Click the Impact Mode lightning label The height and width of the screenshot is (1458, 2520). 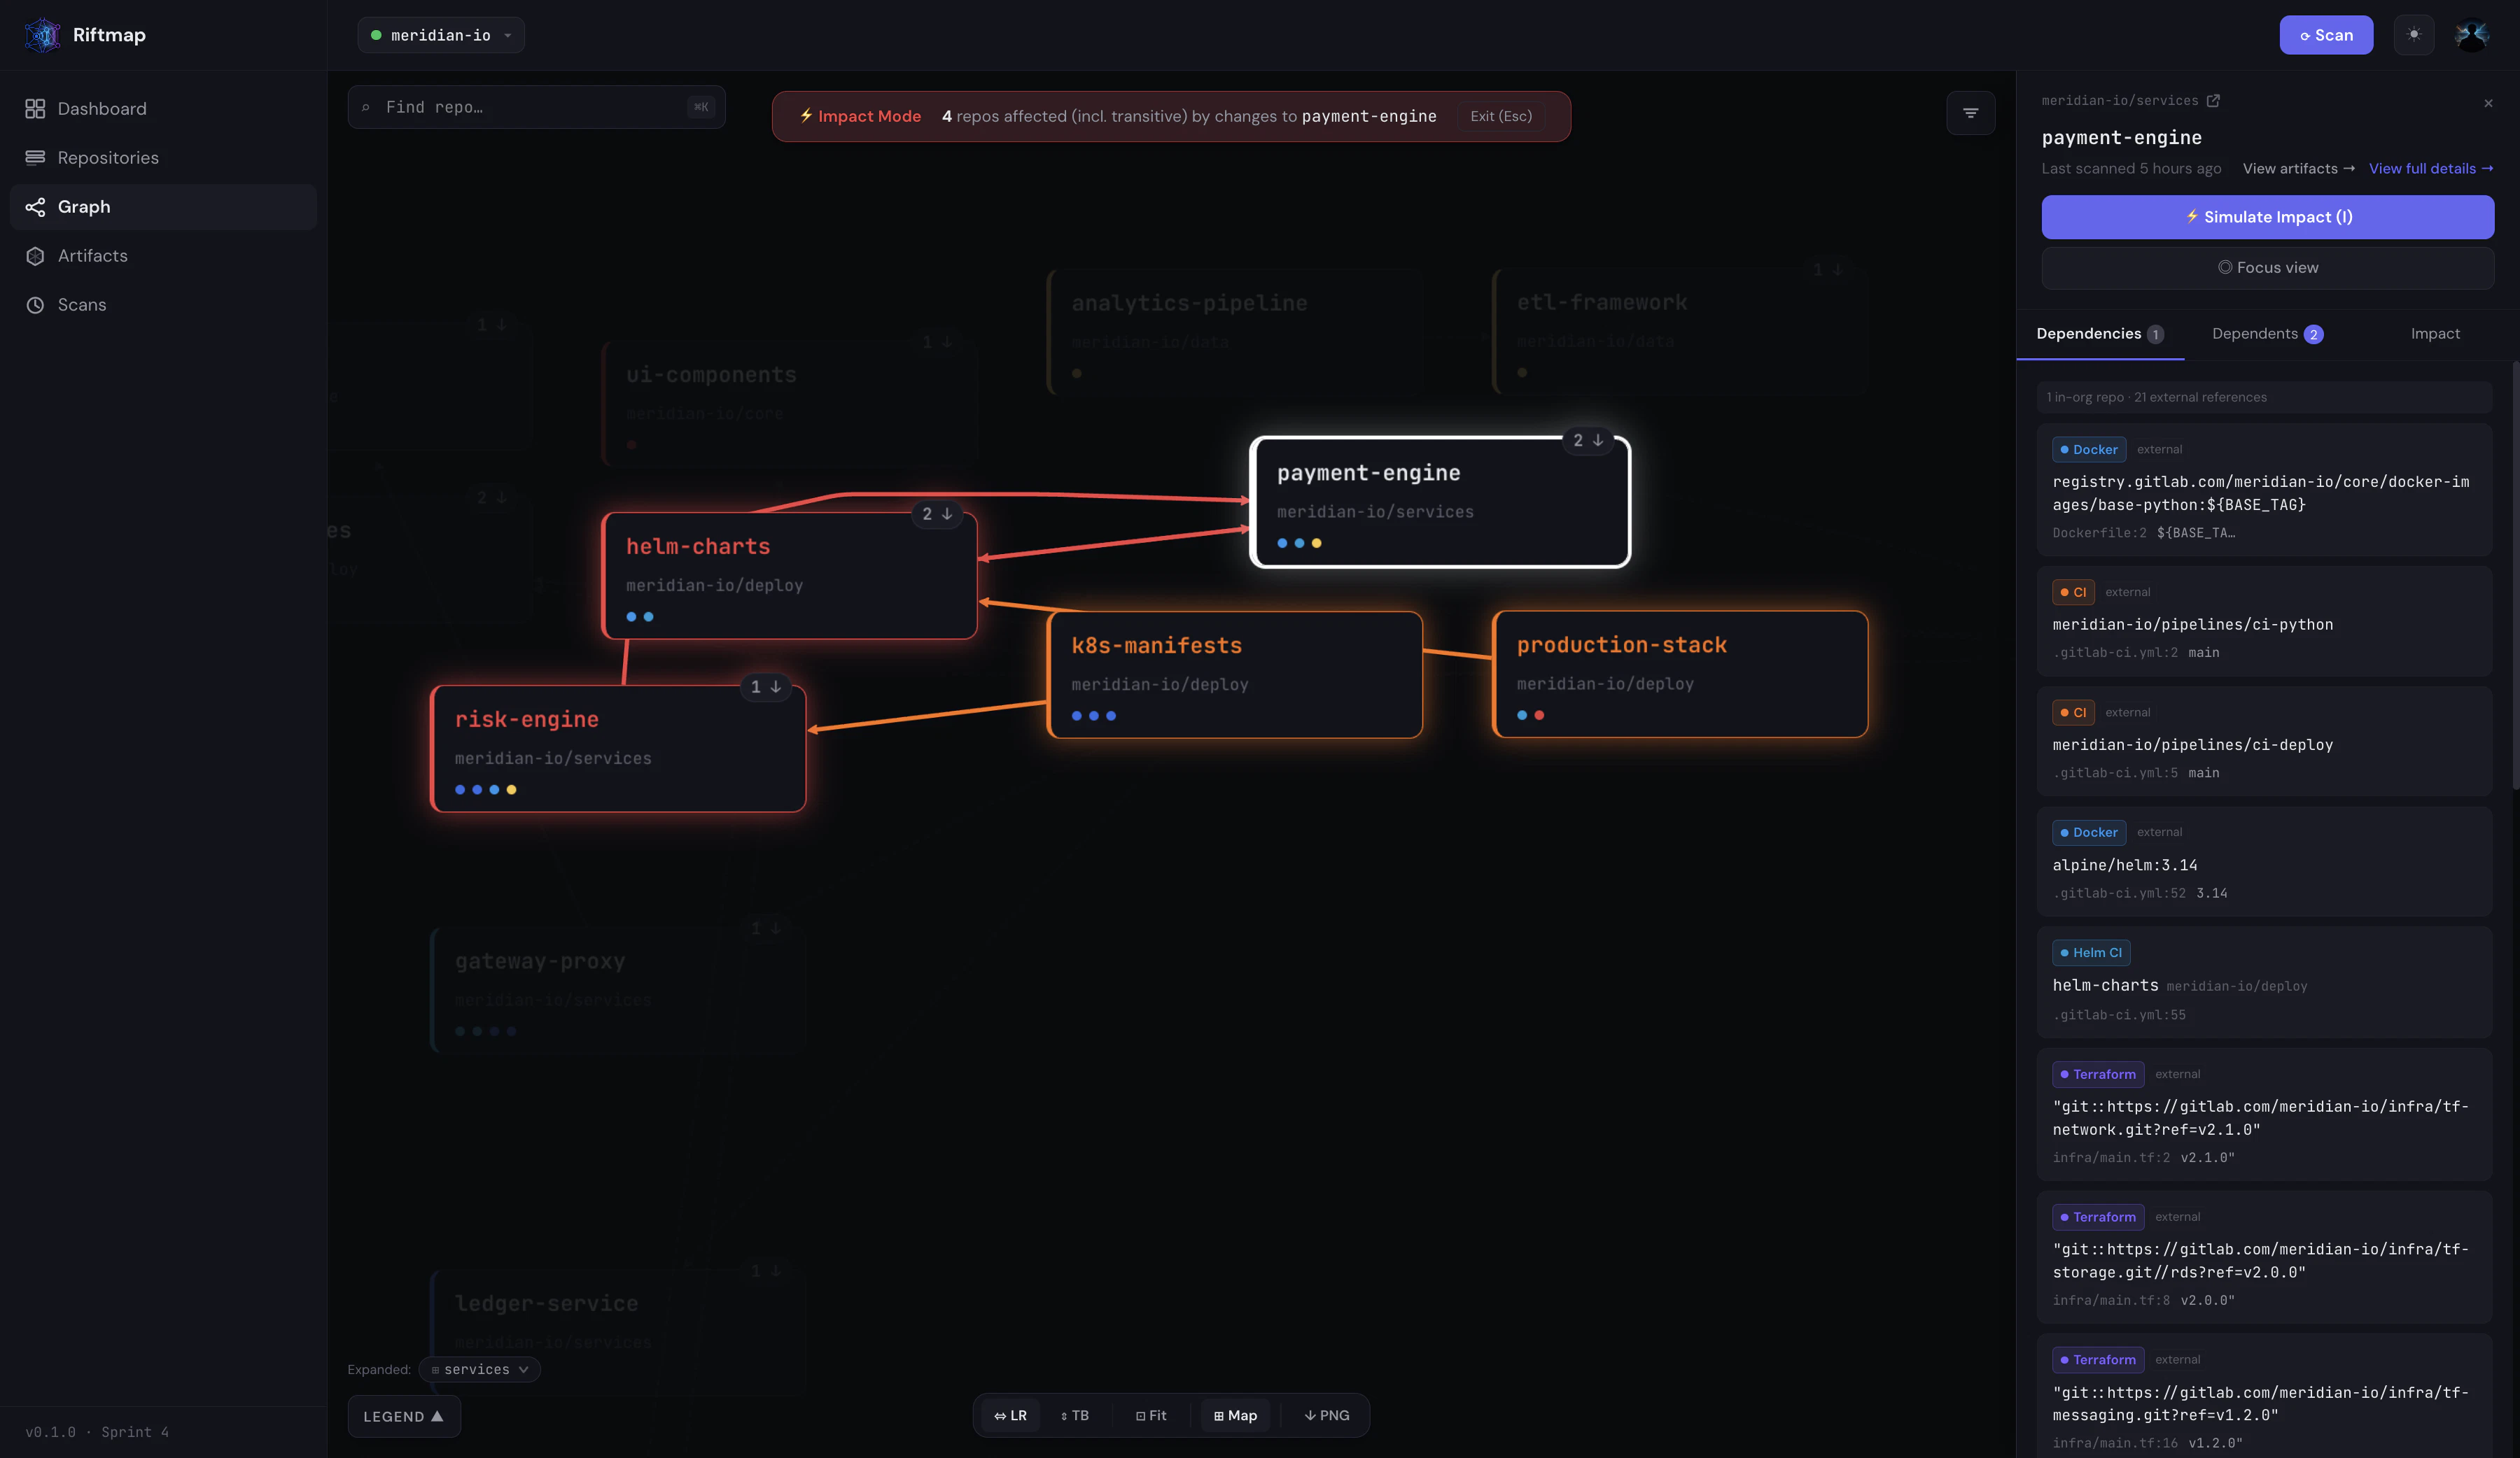(860, 116)
